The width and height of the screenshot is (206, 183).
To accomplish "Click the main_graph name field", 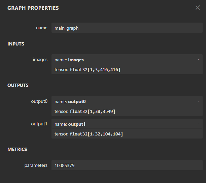I will [127, 28].
